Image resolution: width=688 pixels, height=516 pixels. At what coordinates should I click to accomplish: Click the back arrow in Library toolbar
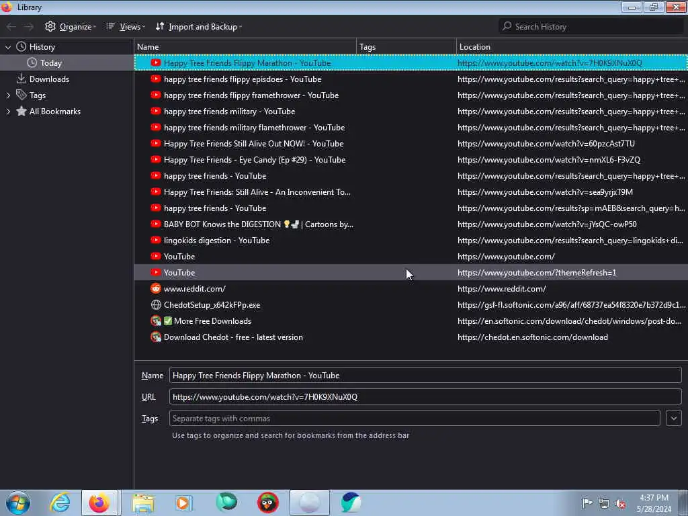(x=11, y=27)
